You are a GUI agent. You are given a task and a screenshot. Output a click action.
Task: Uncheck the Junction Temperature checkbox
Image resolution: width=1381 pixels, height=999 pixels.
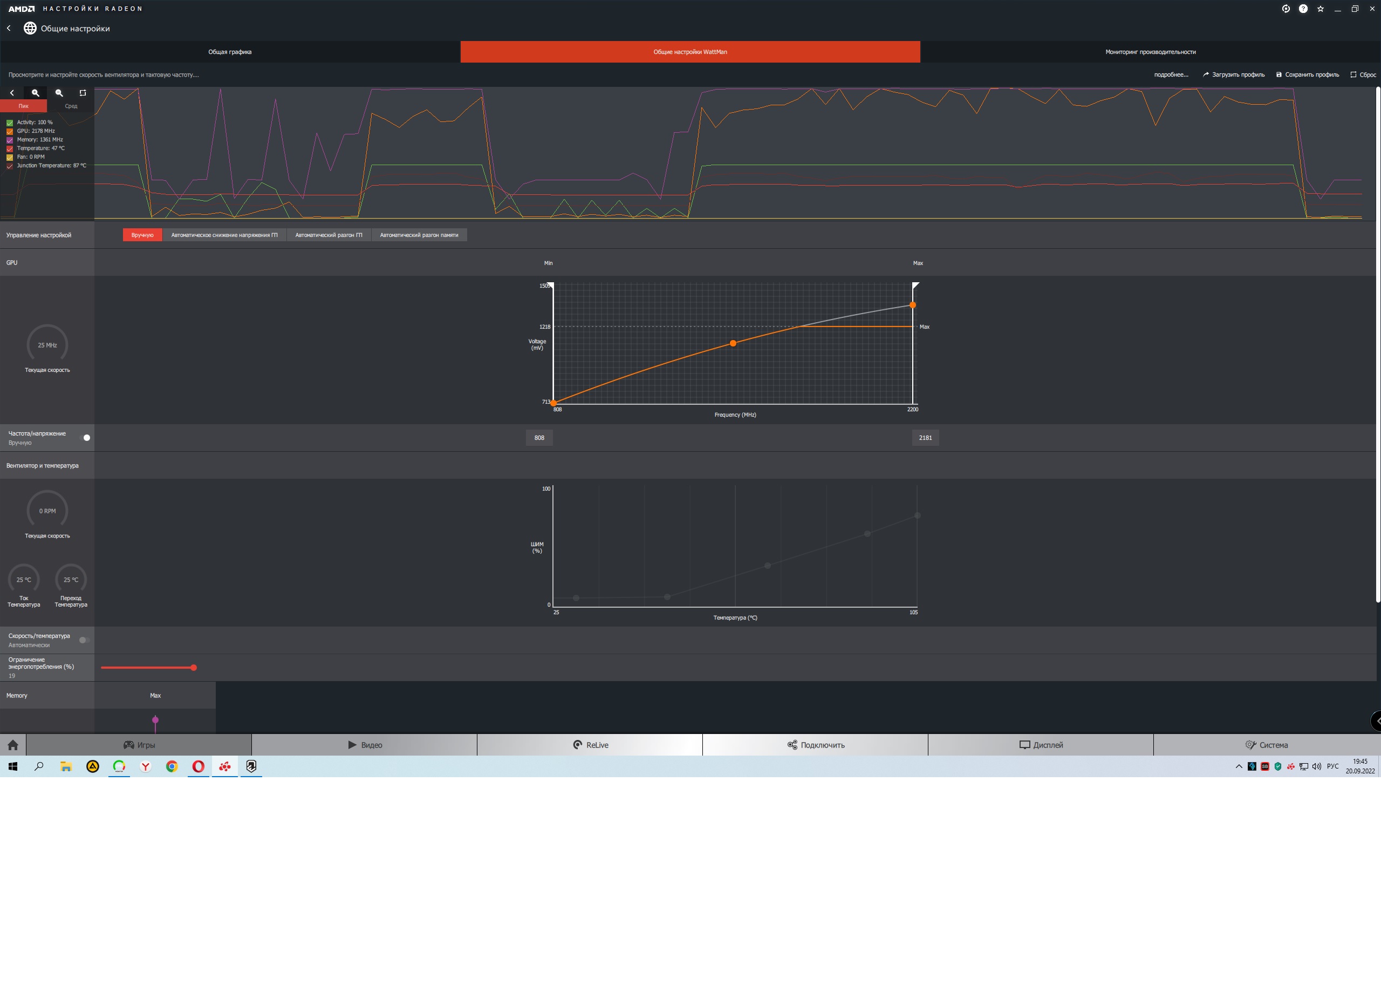pos(10,166)
